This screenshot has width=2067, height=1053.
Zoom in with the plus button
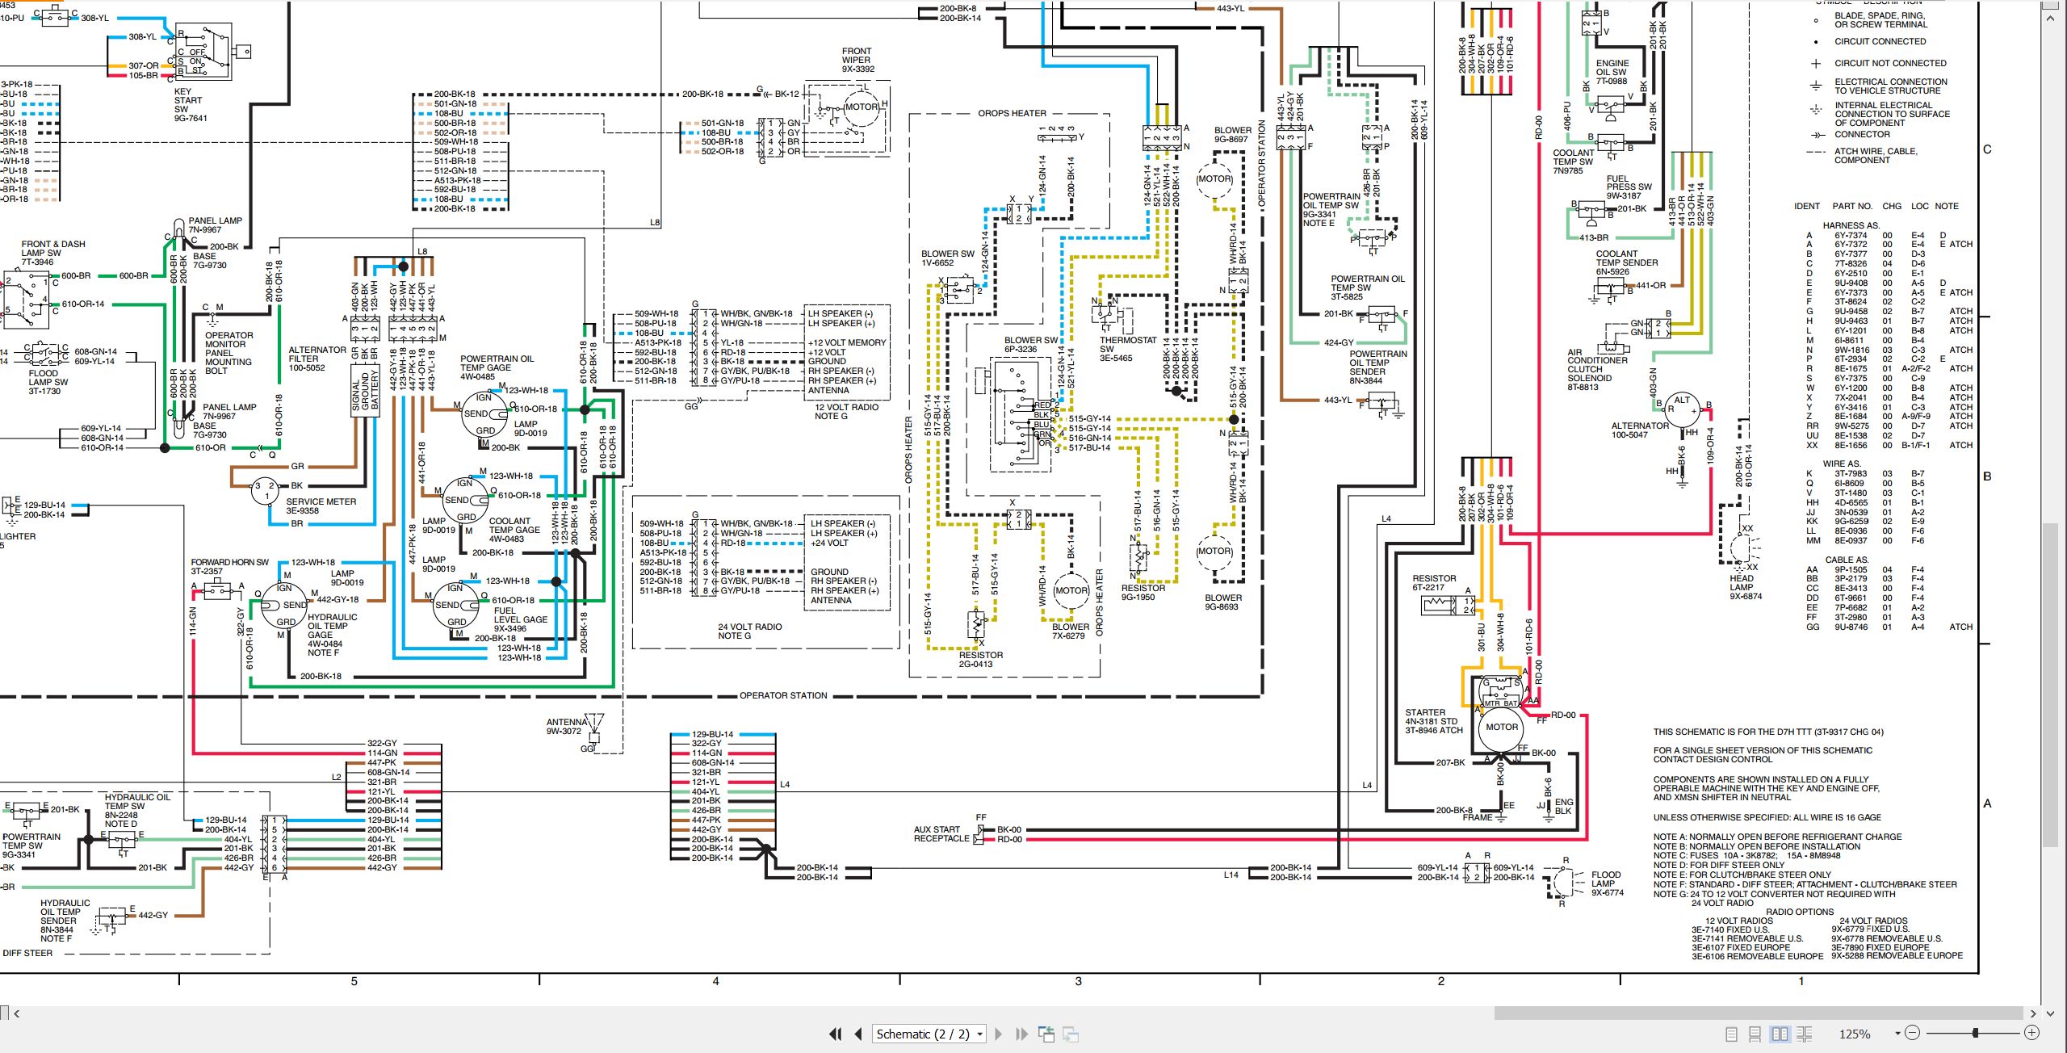pos(2032,1033)
